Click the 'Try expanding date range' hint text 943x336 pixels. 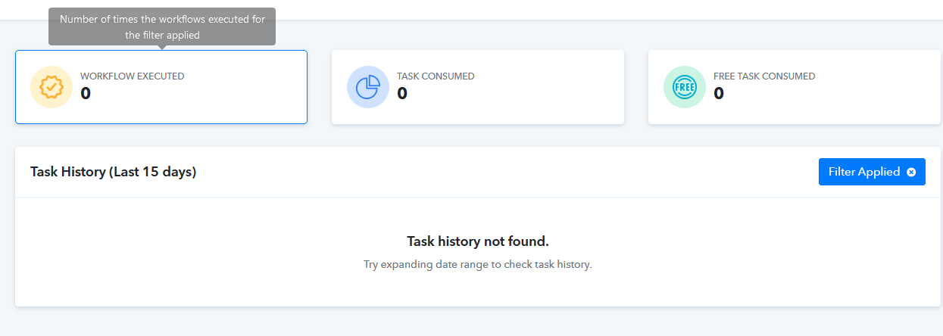point(478,265)
